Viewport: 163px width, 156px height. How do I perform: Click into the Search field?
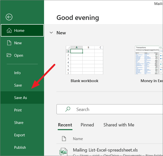pos(110,109)
